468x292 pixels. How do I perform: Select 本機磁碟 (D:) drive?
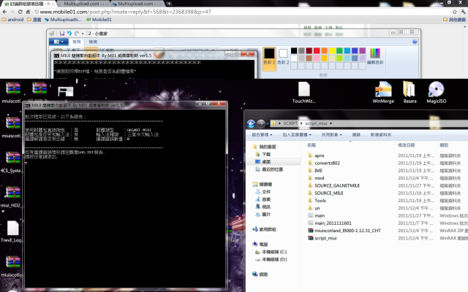click(271, 260)
